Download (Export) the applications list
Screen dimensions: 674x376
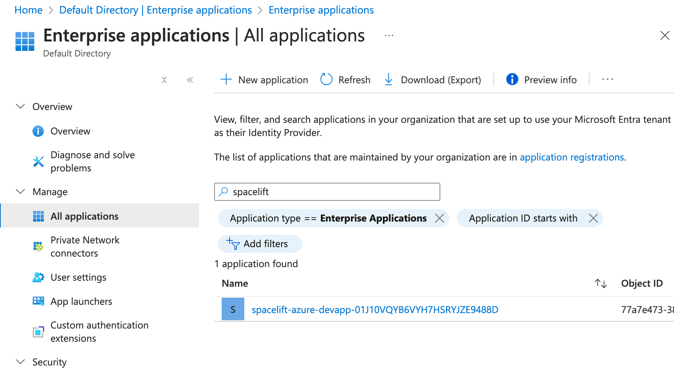(x=432, y=80)
